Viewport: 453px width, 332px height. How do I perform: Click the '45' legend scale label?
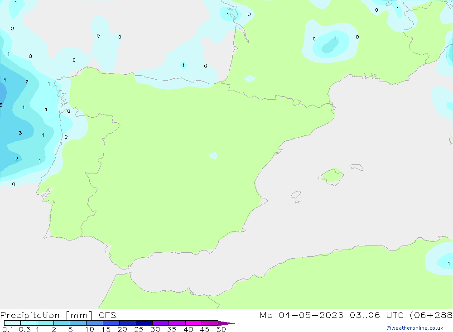(205, 329)
